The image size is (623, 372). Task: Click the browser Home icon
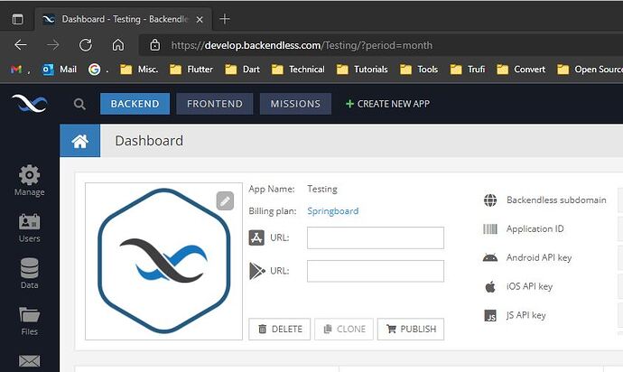[x=118, y=45]
